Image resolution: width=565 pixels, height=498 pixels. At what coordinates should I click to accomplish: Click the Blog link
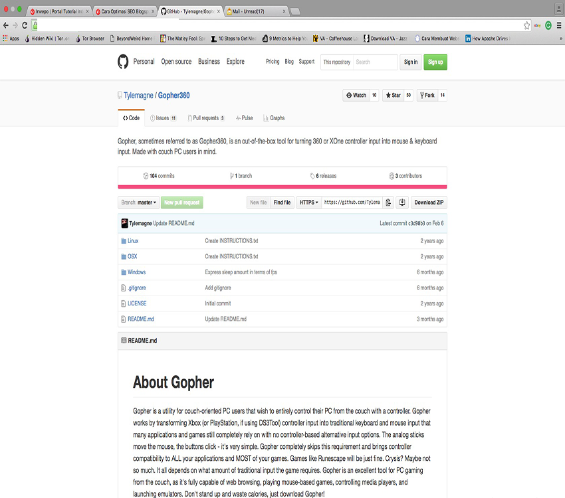[289, 62]
